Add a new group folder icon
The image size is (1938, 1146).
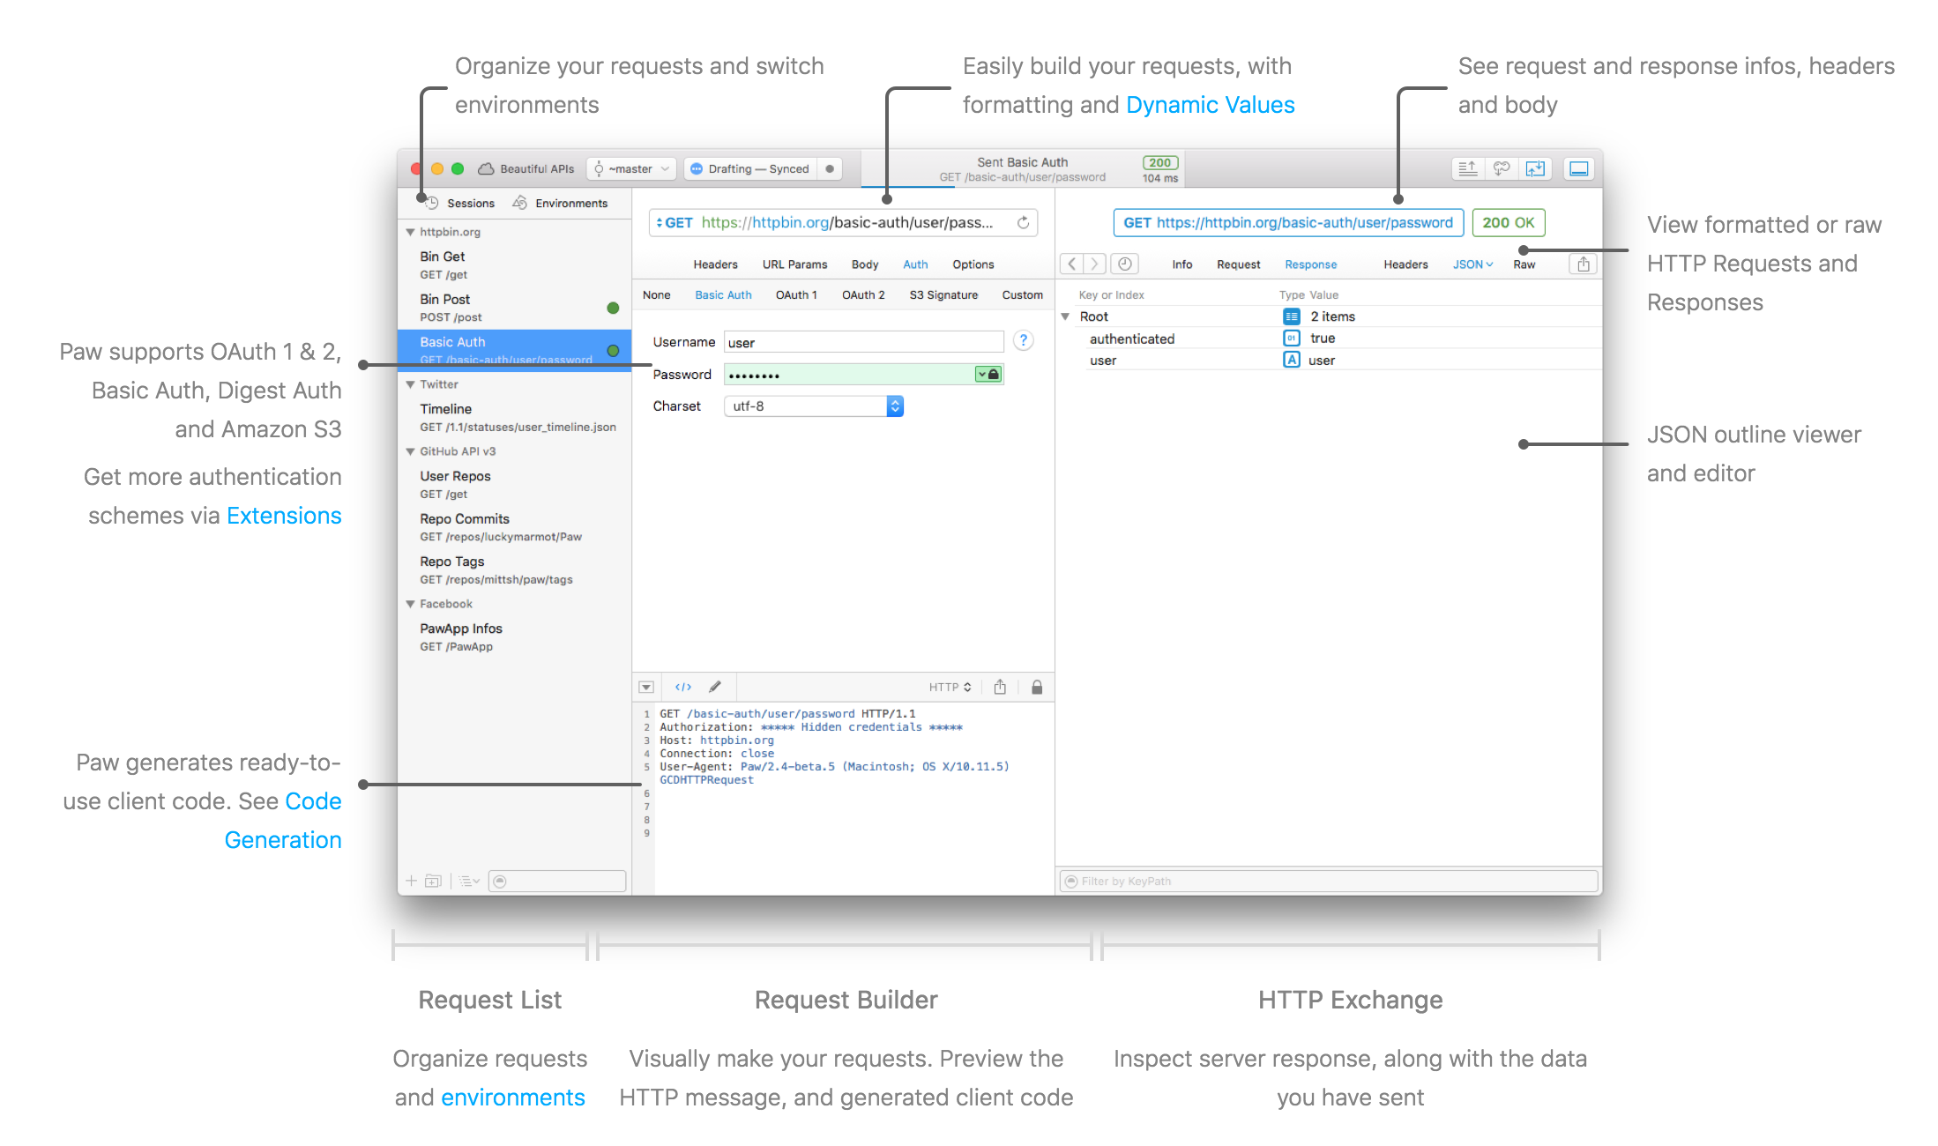point(433,880)
